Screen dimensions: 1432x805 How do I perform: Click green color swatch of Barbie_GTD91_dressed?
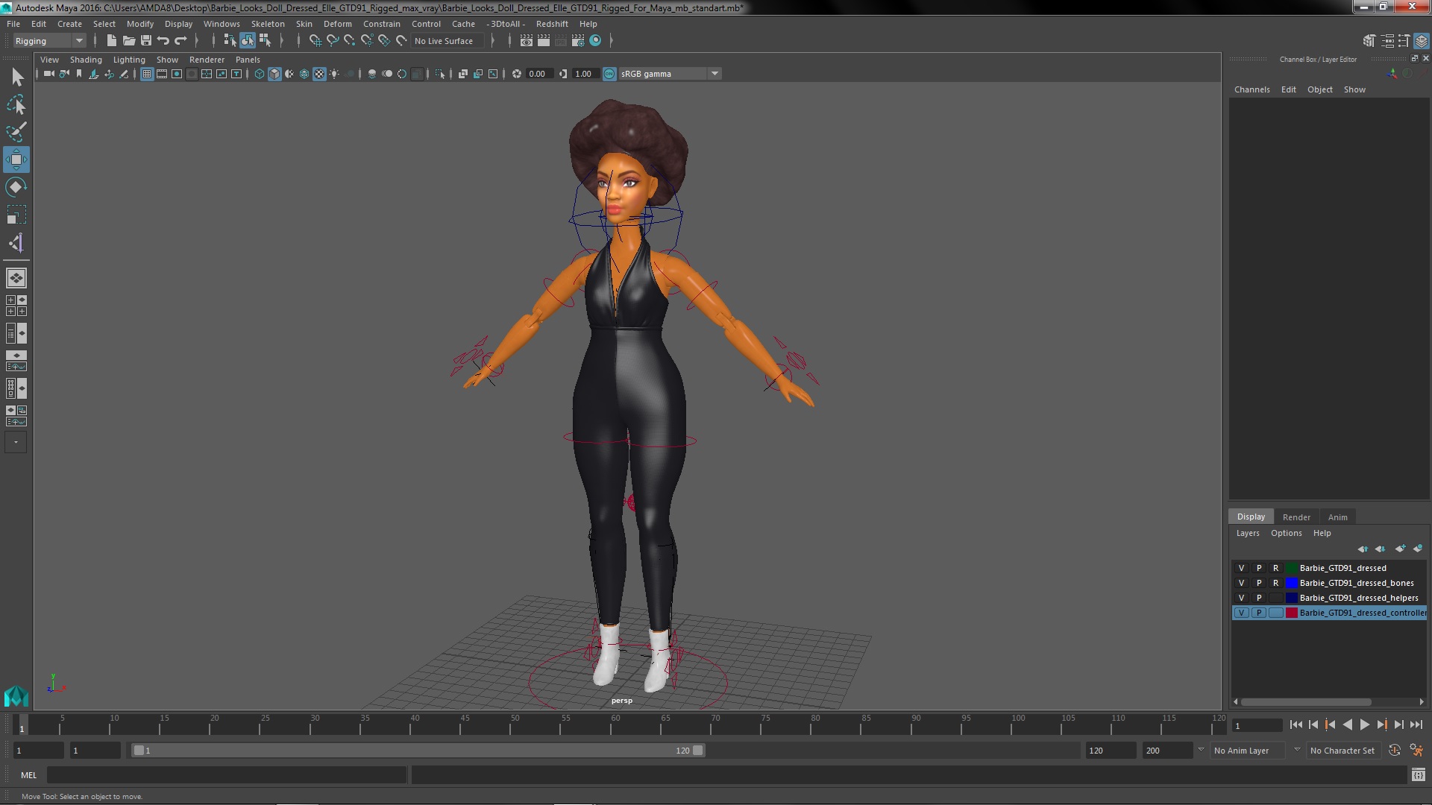click(x=1291, y=568)
